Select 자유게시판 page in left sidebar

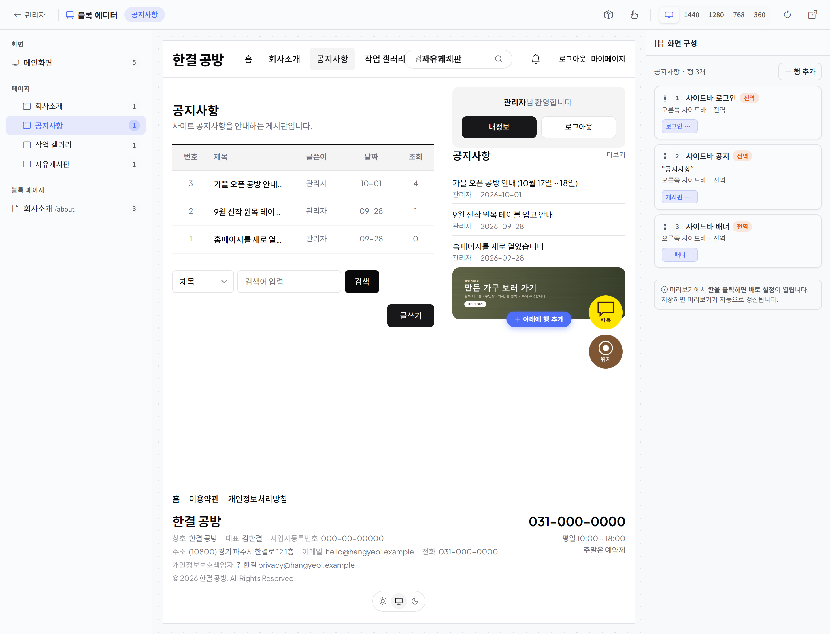76,164
